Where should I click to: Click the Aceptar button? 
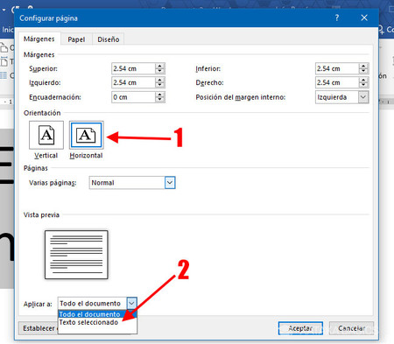pyautogui.click(x=300, y=328)
